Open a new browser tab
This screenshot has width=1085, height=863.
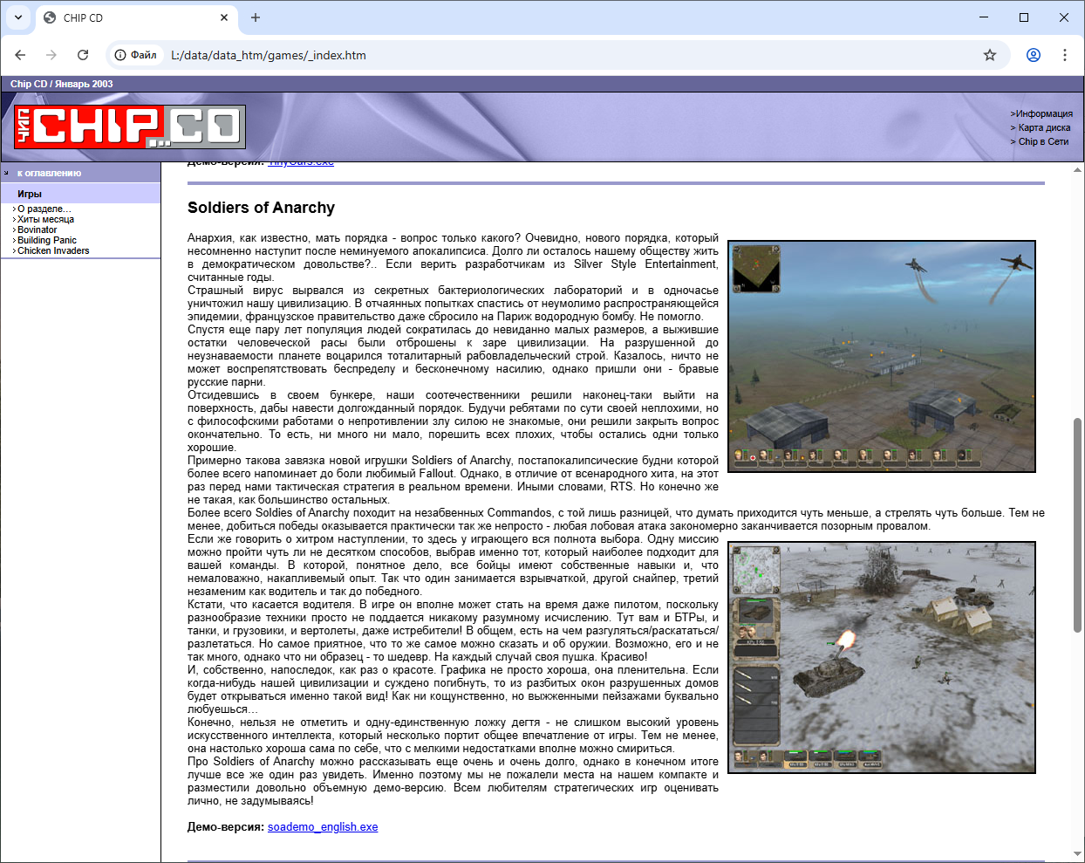point(256,17)
